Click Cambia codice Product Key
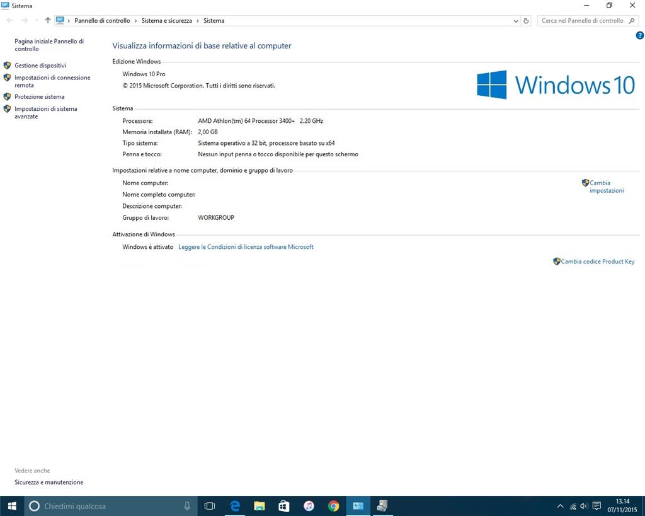Screen dimensions: 645x516 pyautogui.click(x=597, y=261)
